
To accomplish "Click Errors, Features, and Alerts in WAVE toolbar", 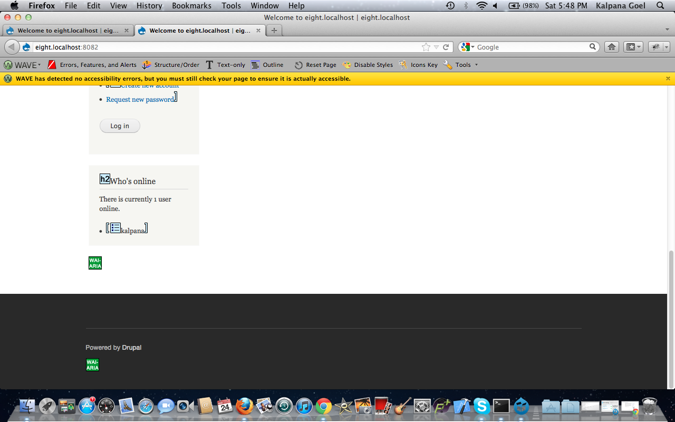I will pos(92,65).
